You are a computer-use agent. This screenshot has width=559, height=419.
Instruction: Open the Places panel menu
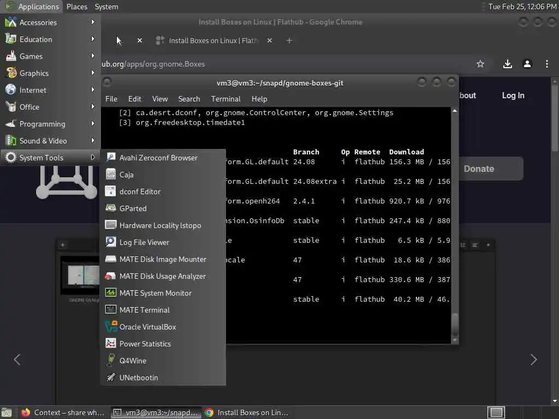pyautogui.click(x=76, y=7)
